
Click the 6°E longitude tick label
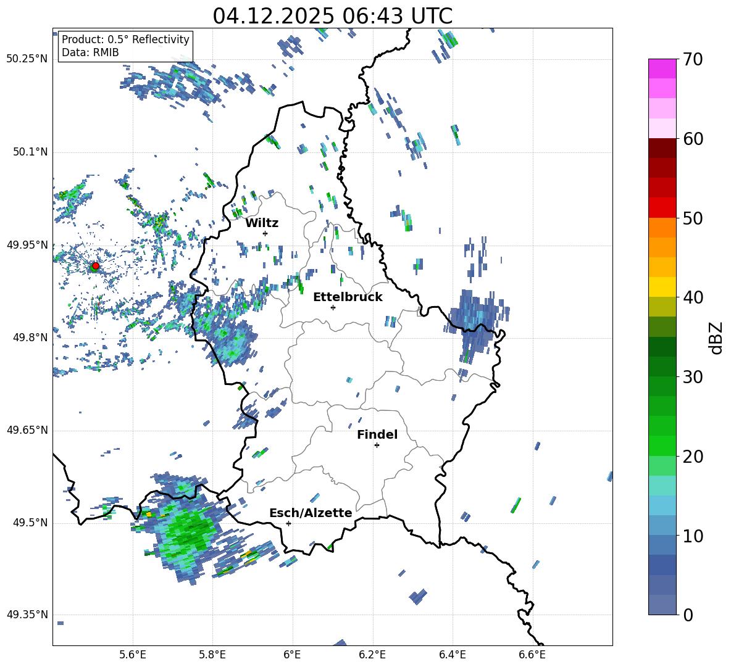[292, 655]
